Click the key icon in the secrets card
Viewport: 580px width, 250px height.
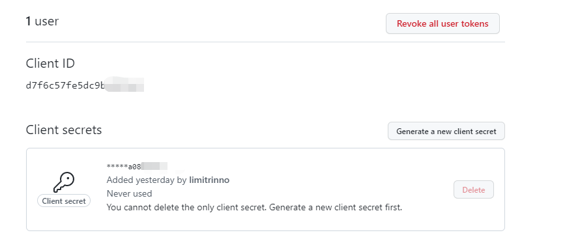tap(64, 182)
